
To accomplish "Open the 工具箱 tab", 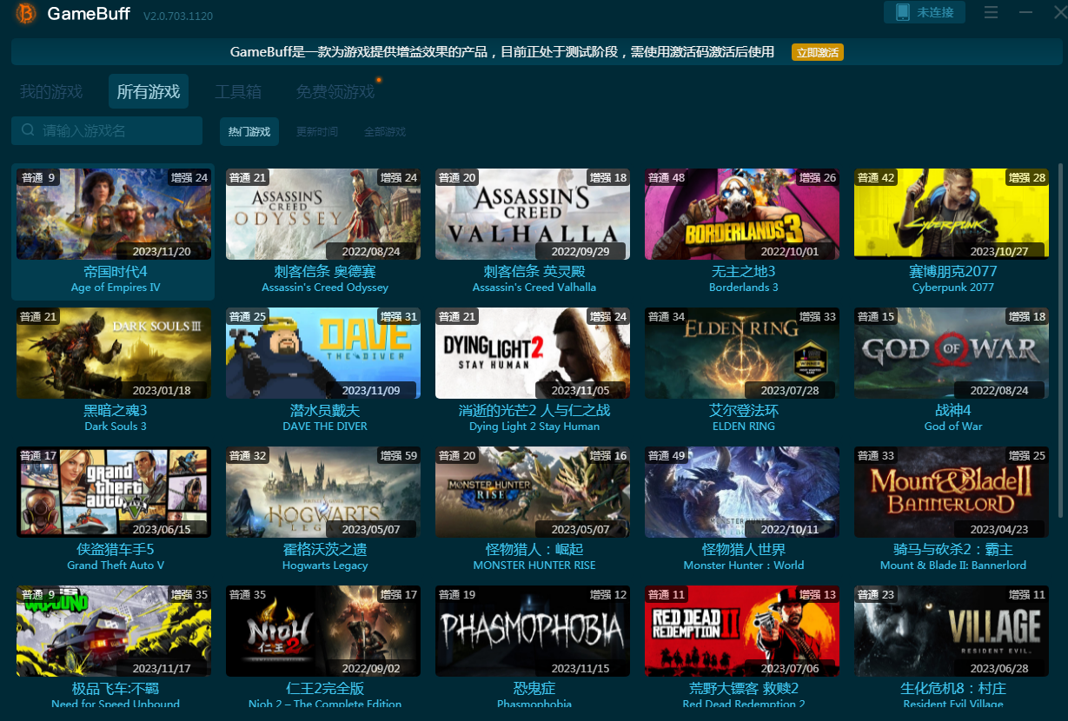I will click(x=238, y=91).
